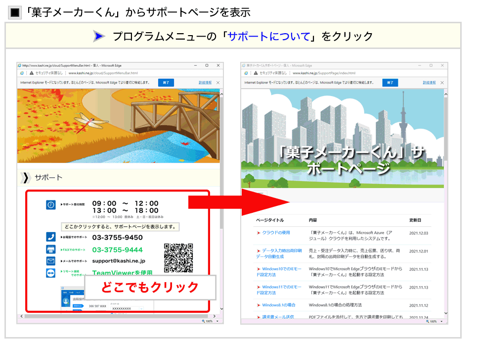Click the security warning triangle in the right window

point(256,73)
